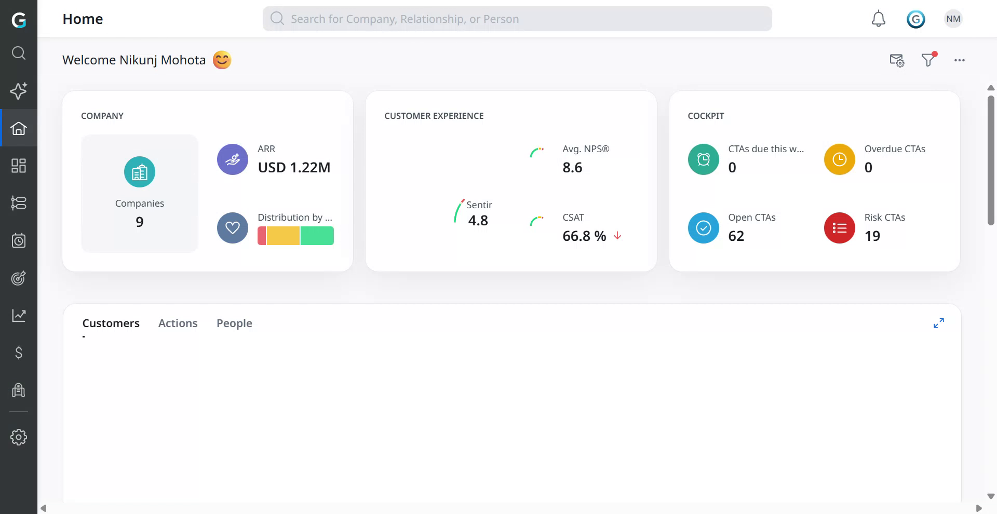This screenshot has height=514, width=997.
Task: Open the notifications bell
Action: pos(878,19)
